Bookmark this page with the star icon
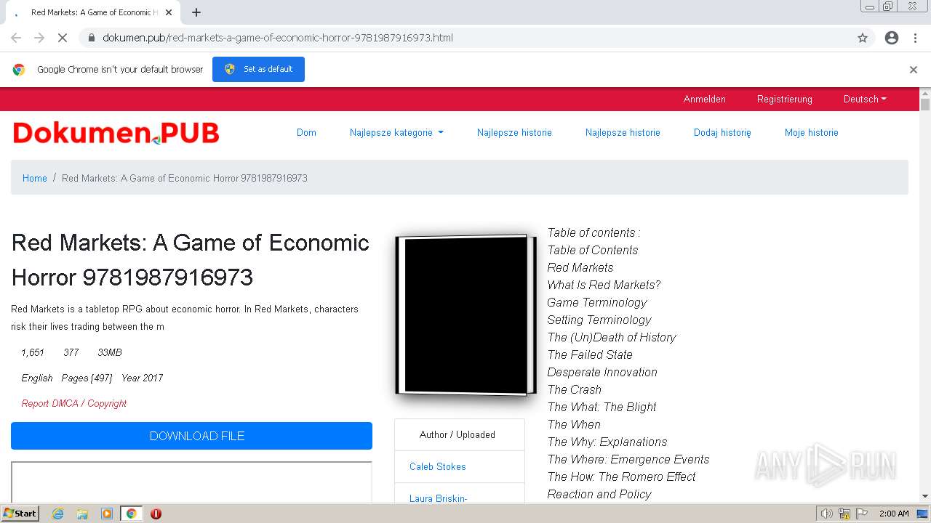The image size is (931, 523). pos(863,38)
